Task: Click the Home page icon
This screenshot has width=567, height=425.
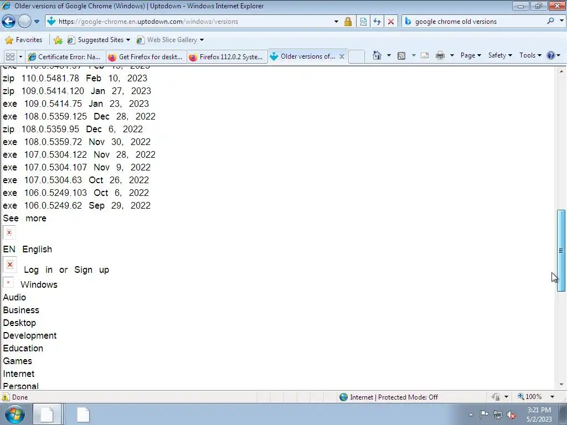Action: 377,55
